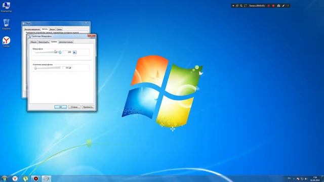This screenshot has width=324, height=182.
Task: Click the language indicator in system tray
Action: click(x=289, y=178)
